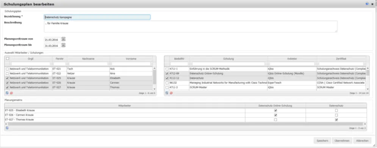This screenshot has width=377, height=148.
Task: Tick checkbox for employee Nick Tech
Action: click(x=7, y=69)
